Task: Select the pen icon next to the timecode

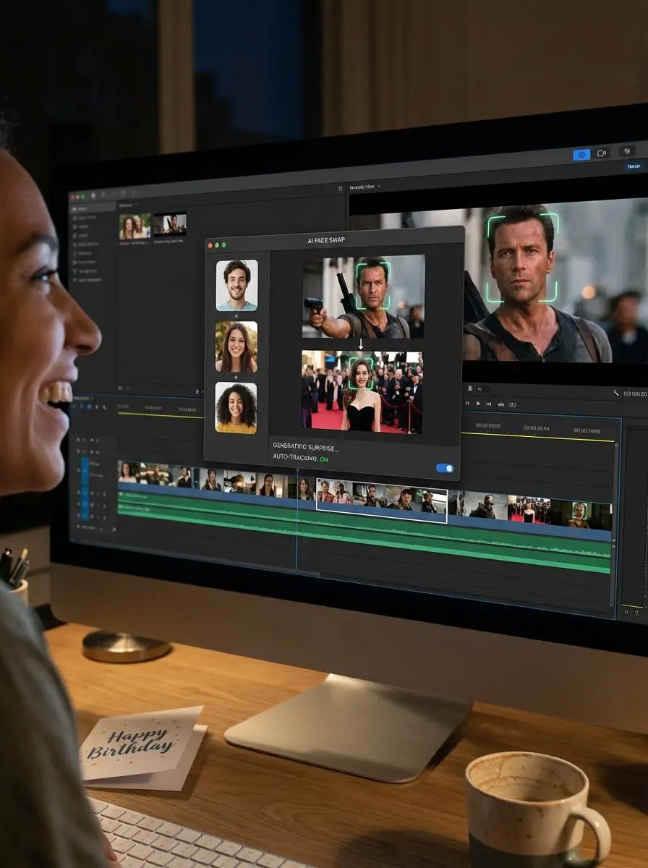Action: (x=616, y=393)
